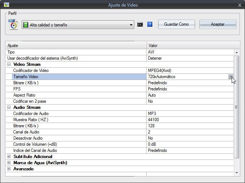245x183 pixels.
Task: Expand the Avanzado section
Action: tap(9, 169)
